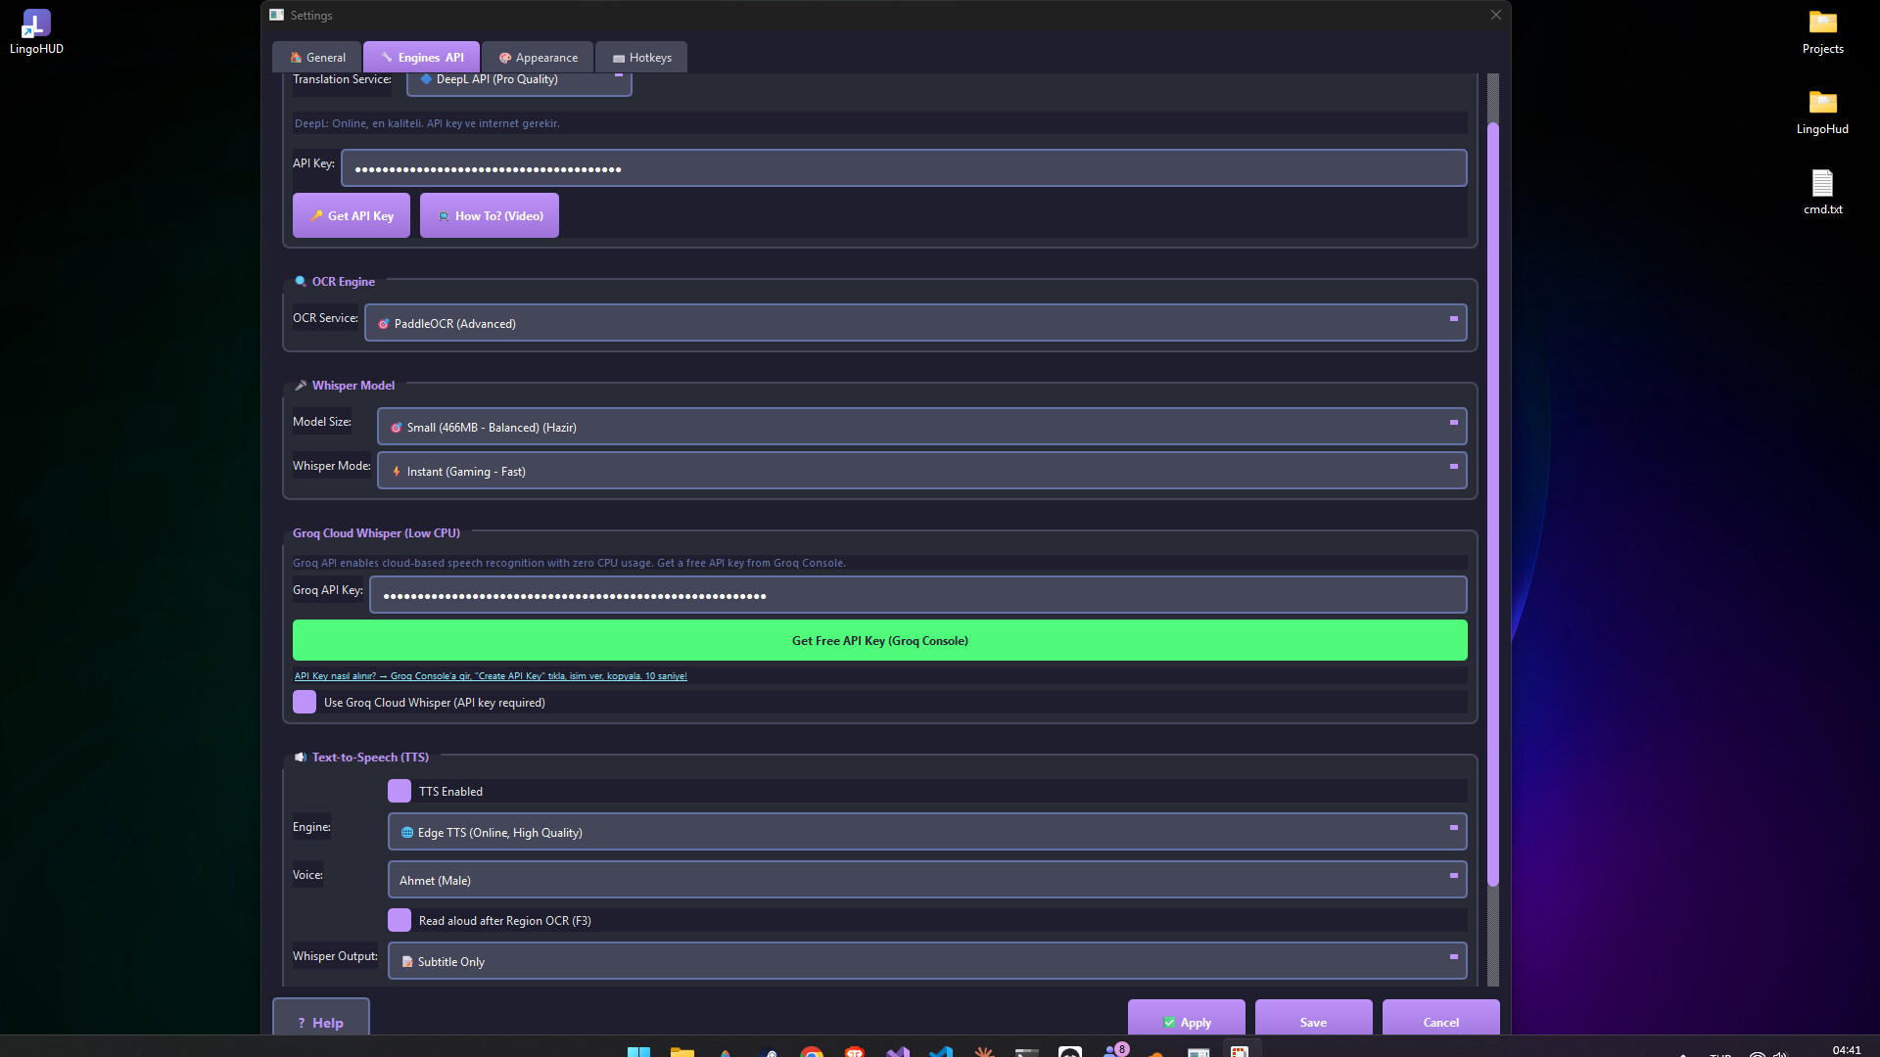The image size is (1880, 1057).
Task: Click the LingoHud folder desktop icon
Action: [x=1822, y=104]
